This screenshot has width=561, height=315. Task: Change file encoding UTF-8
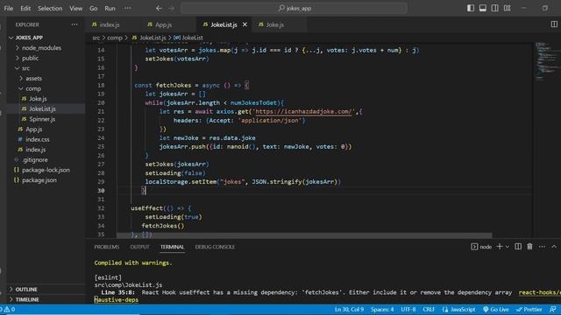click(x=408, y=309)
